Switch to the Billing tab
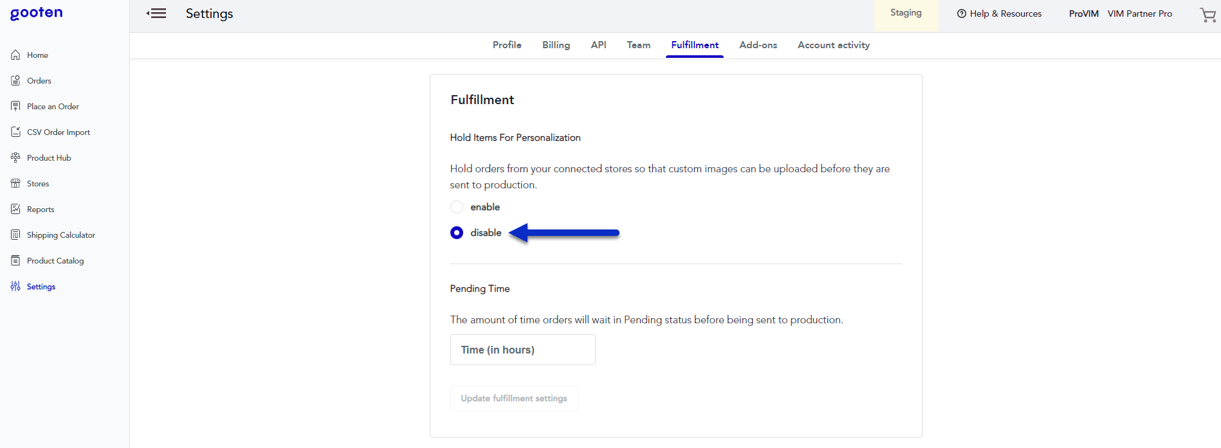 click(x=556, y=45)
